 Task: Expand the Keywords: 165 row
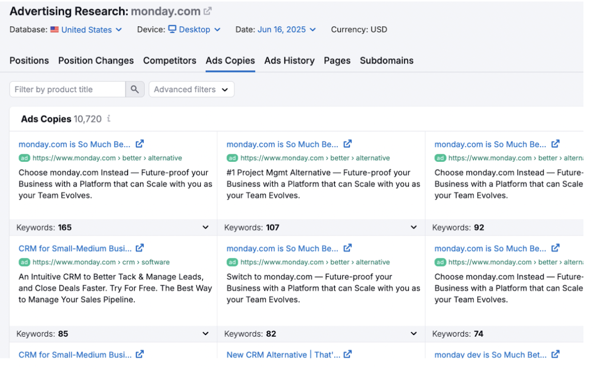[x=205, y=227]
